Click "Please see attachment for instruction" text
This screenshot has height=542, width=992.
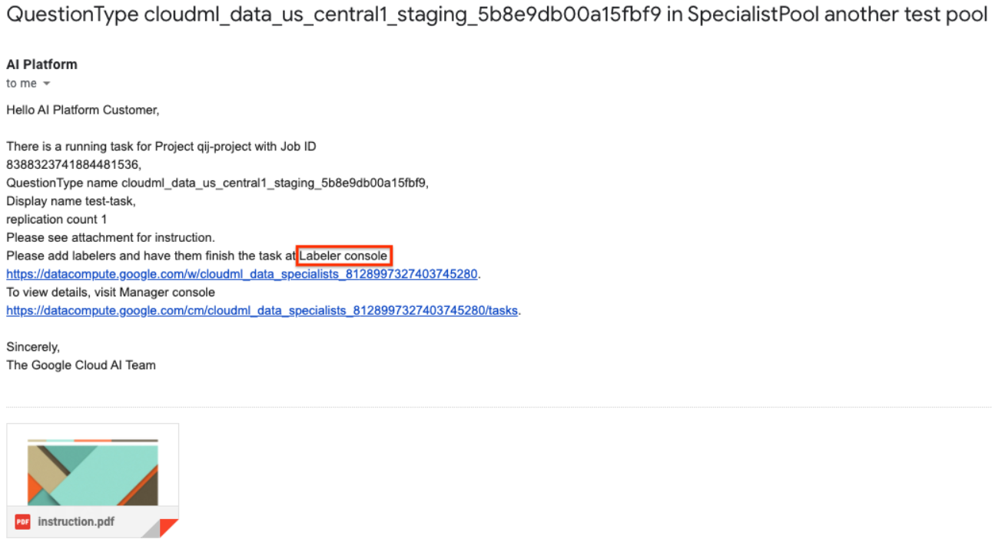[x=110, y=237]
